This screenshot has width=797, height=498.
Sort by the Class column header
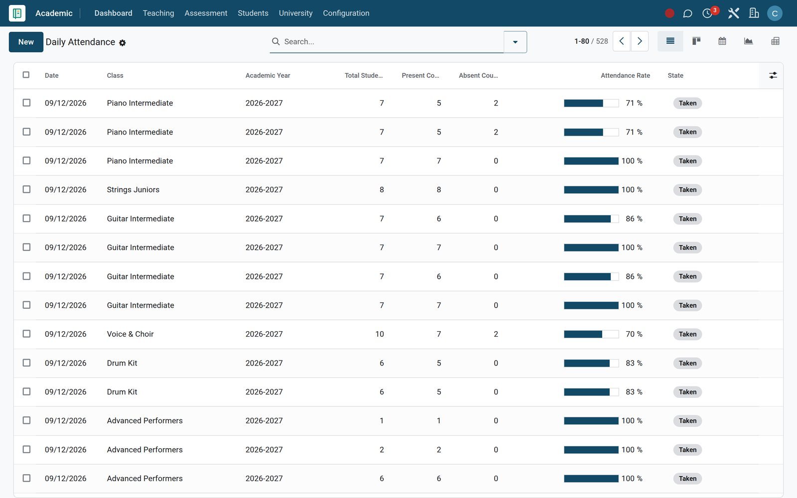[115, 76]
